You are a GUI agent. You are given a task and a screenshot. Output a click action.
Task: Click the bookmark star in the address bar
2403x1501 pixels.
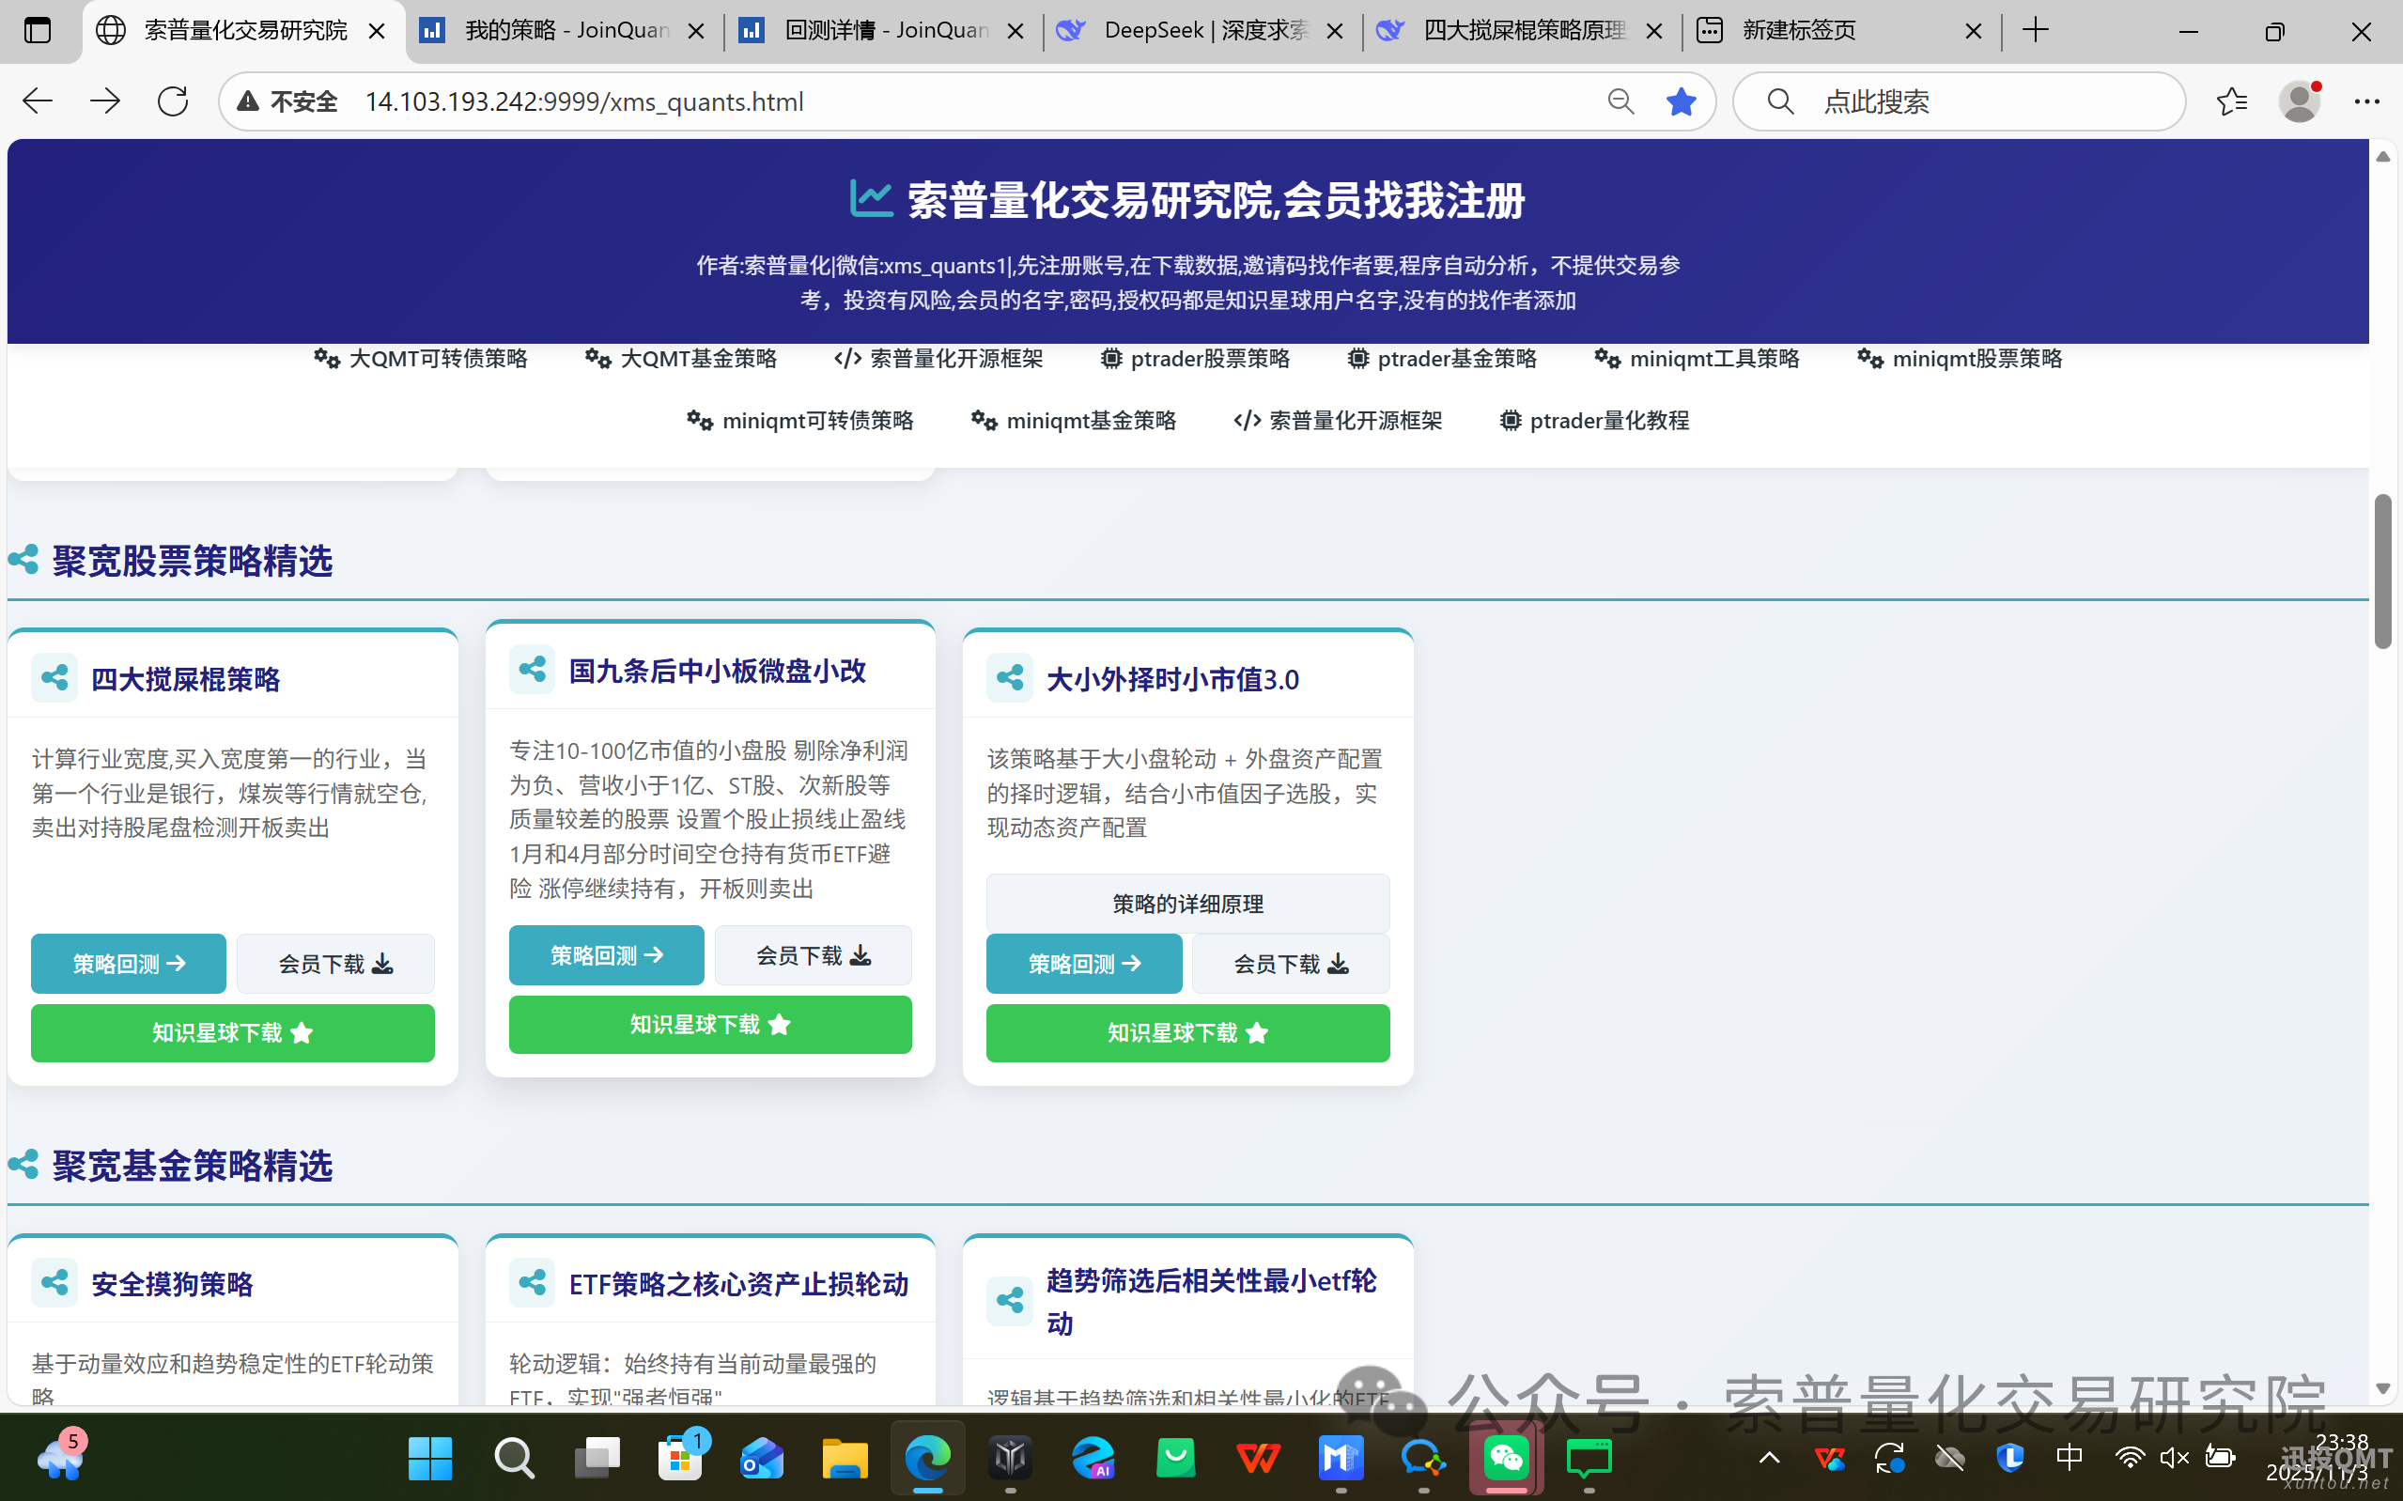tap(1682, 101)
